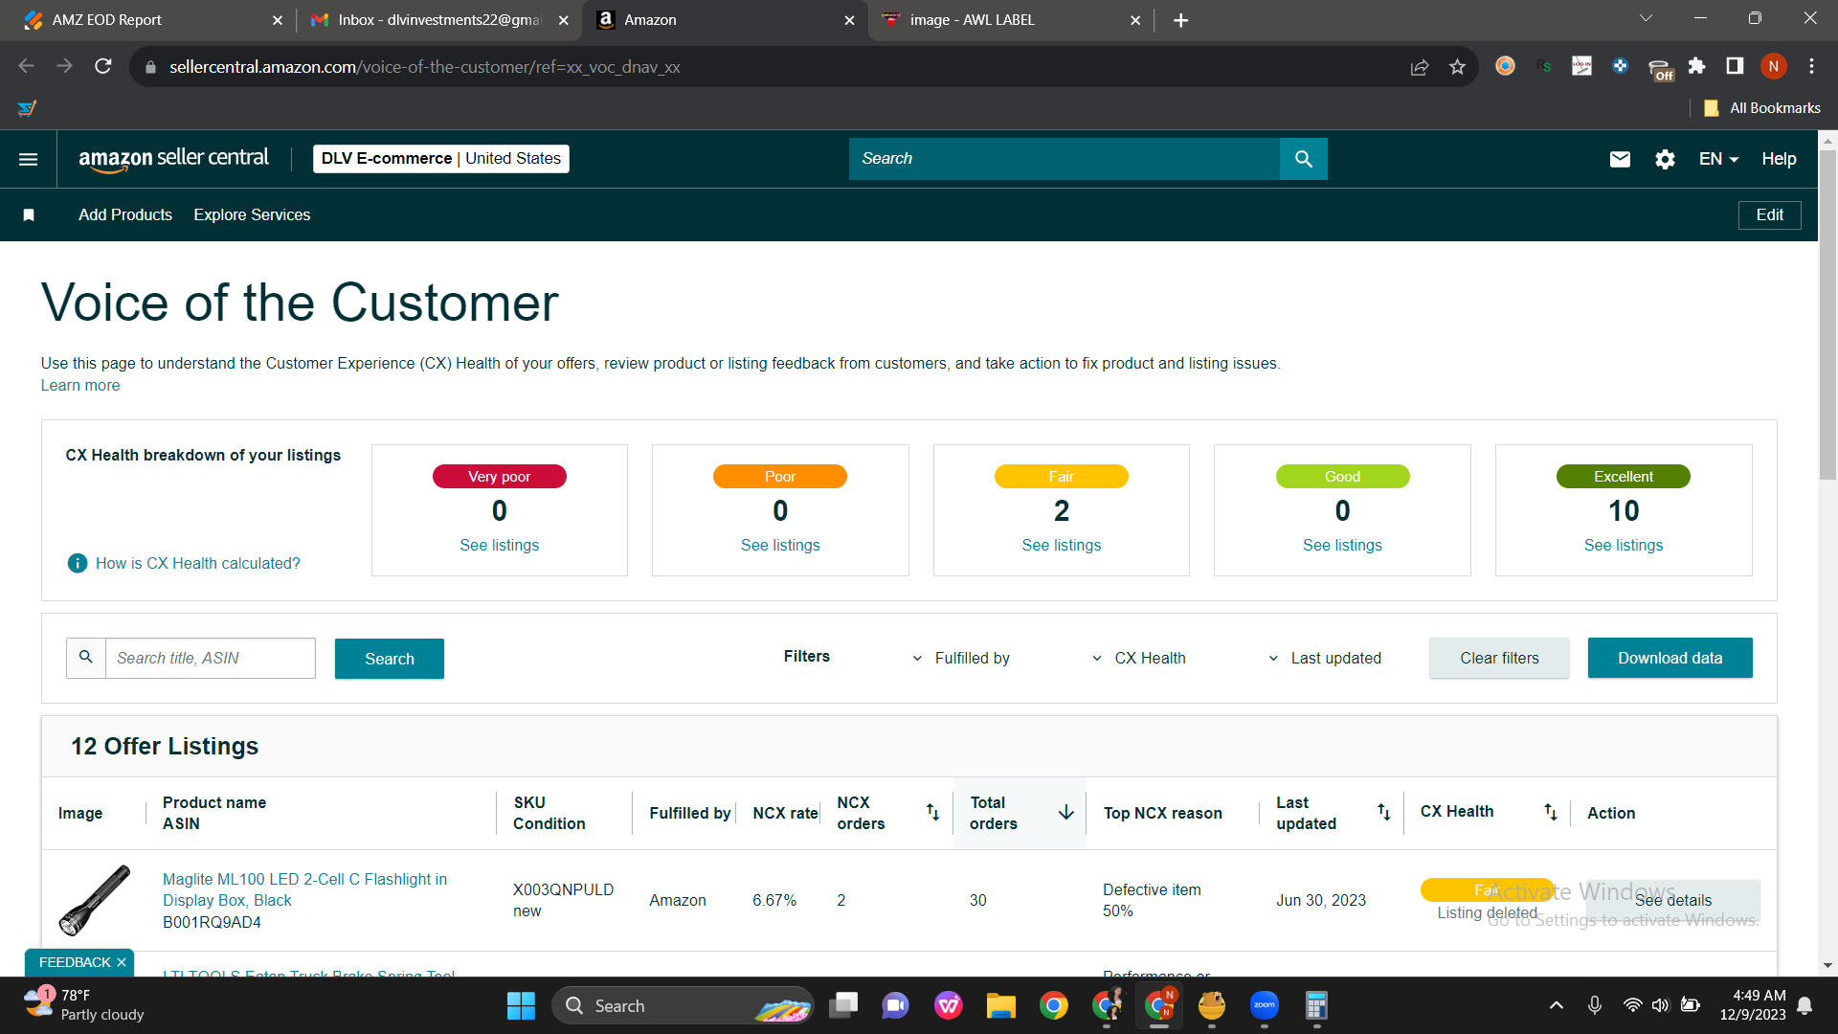Open the Learn more link
The image size is (1838, 1034).
(x=80, y=385)
